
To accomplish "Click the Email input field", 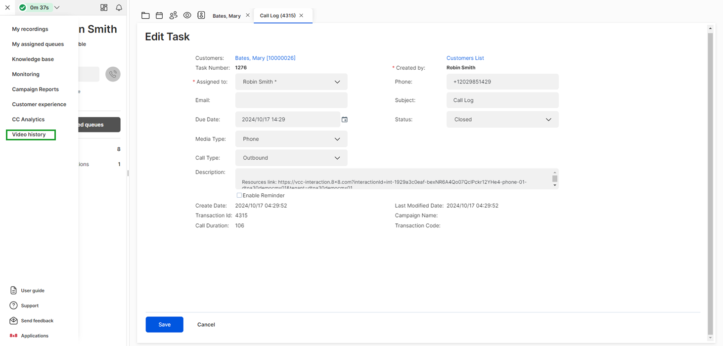I will [291, 100].
